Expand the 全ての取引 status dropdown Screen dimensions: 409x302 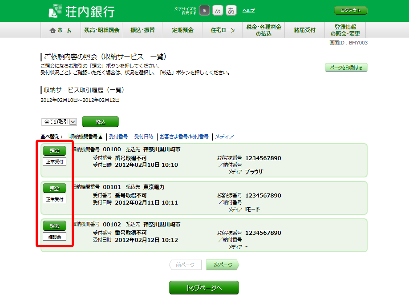[60, 122]
